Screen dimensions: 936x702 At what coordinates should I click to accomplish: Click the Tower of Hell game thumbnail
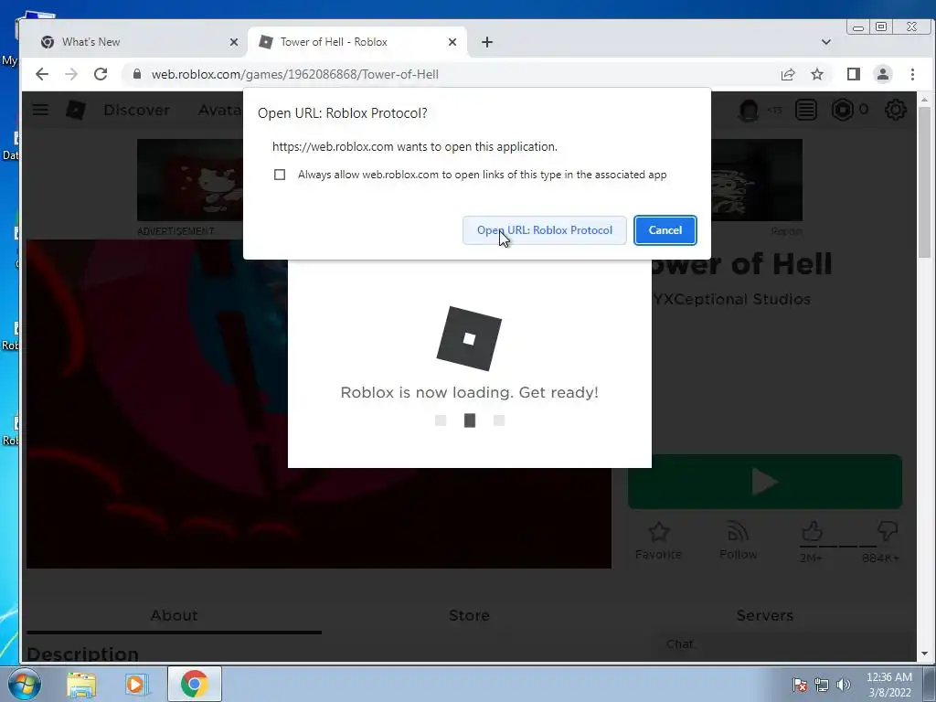[x=157, y=403]
